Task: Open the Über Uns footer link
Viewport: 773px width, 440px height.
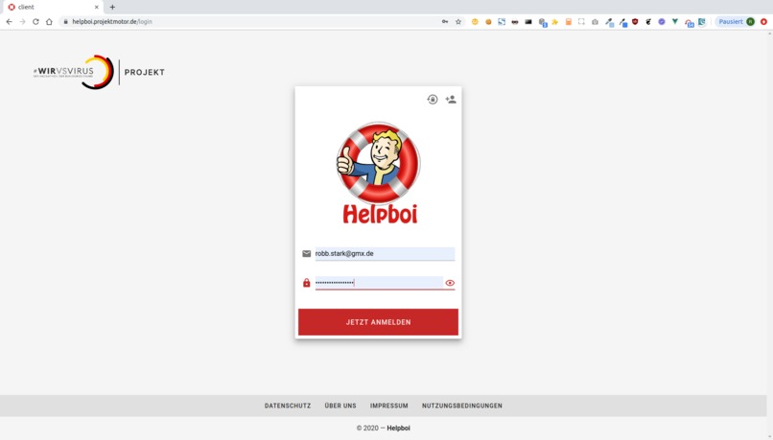Action: pyautogui.click(x=340, y=406)
